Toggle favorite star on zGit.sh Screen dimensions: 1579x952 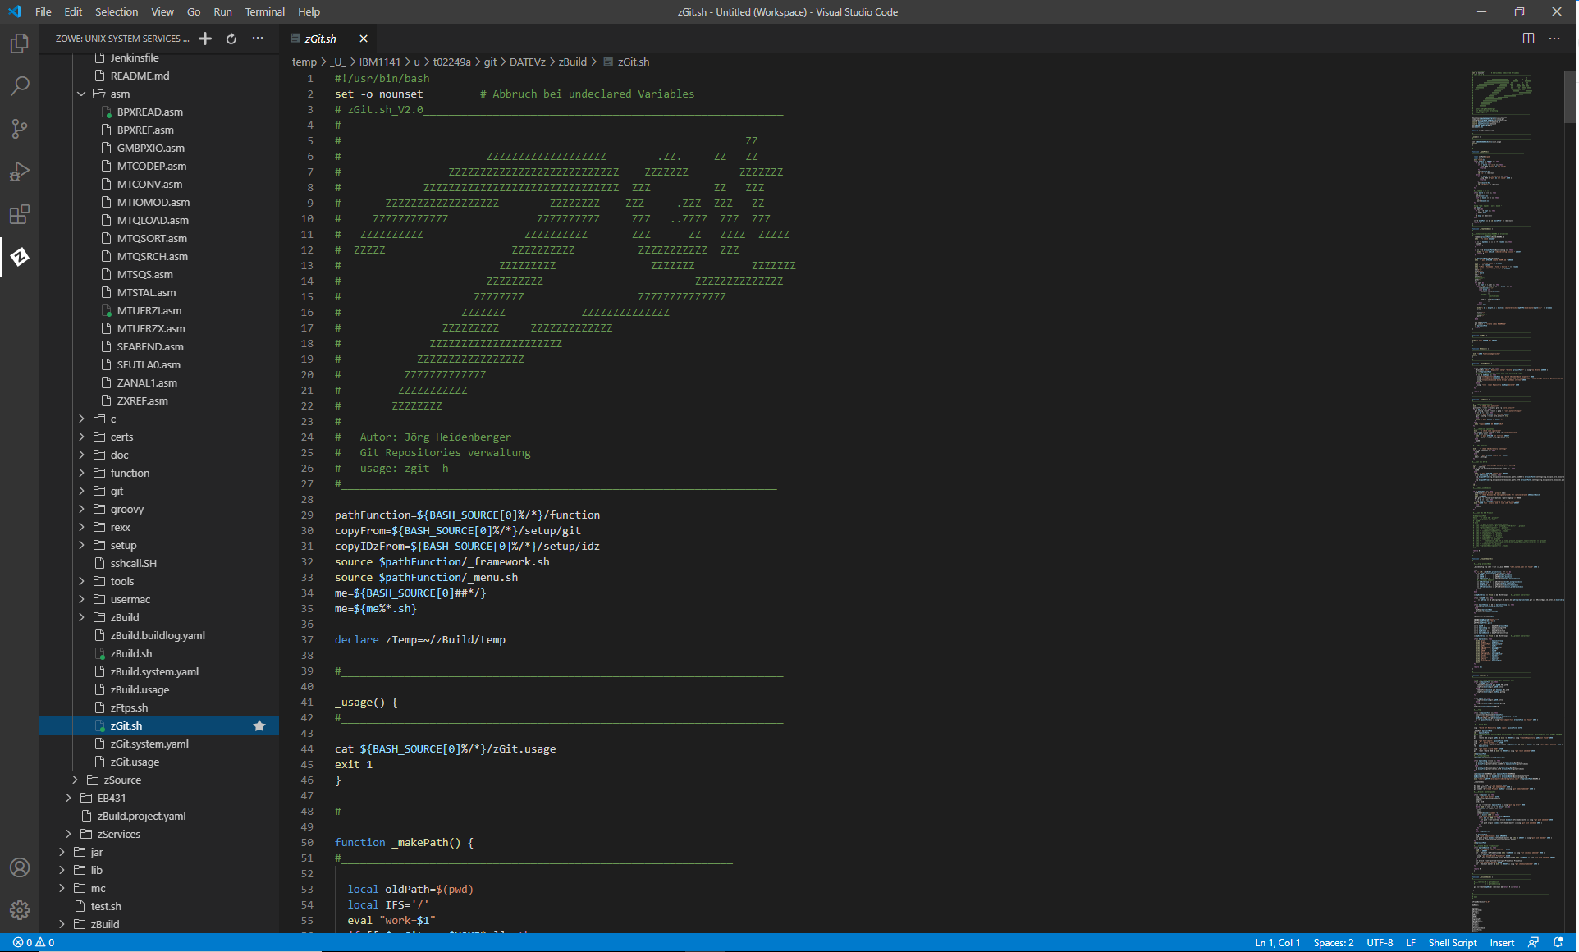pos(259,725)
